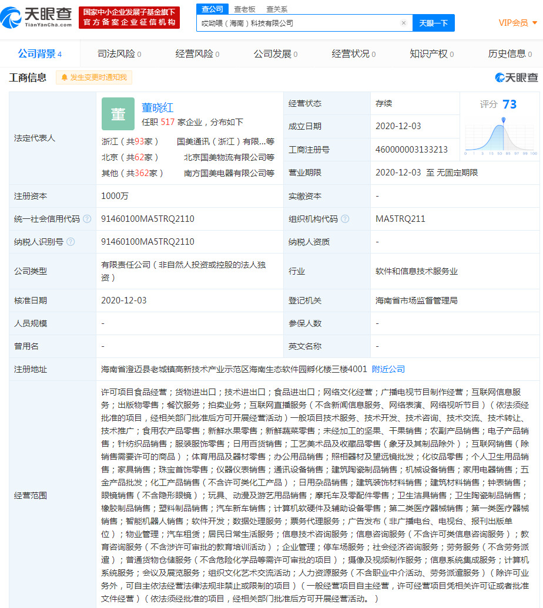
Task: Switch to the 经营风险 tab
Action: [x=197, y=53]
